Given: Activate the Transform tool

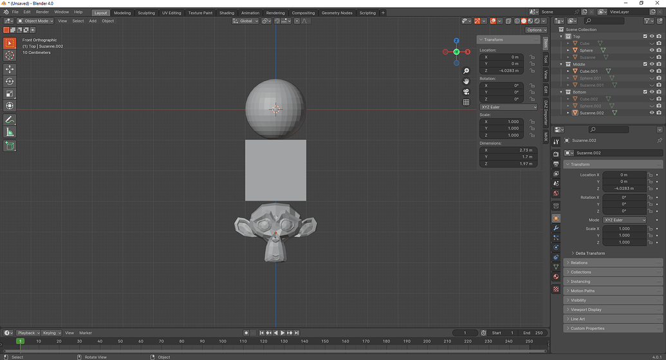Looking at the screenshot, I should 10,106.
